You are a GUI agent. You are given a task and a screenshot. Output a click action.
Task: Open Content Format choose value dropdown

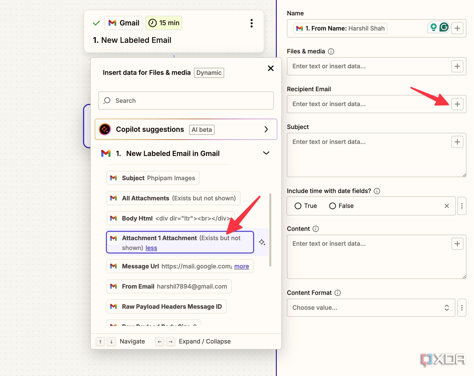[371, 307]
